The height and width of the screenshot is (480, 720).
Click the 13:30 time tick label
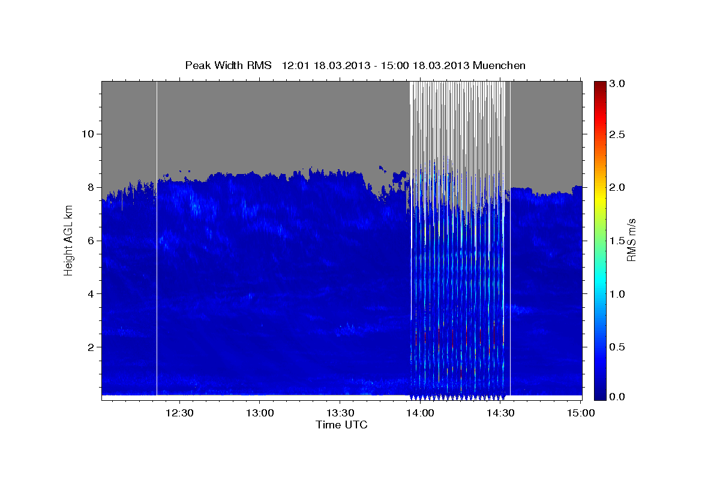(340, 413)
